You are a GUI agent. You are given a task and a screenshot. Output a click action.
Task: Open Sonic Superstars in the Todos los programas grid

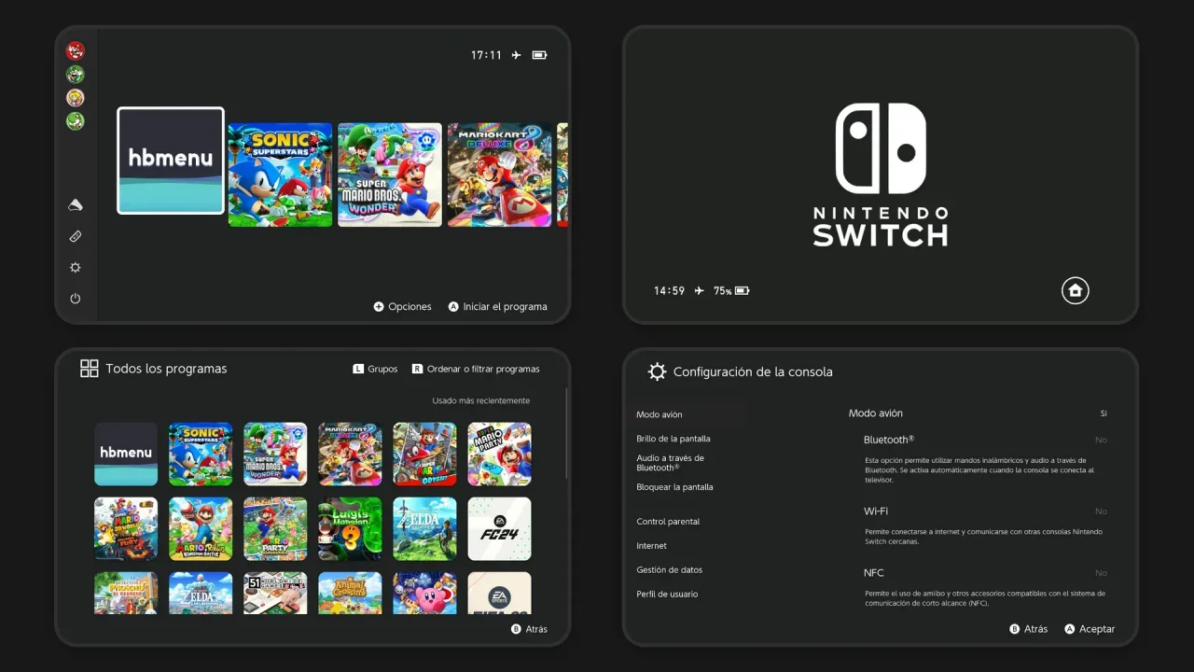point(201,454)
